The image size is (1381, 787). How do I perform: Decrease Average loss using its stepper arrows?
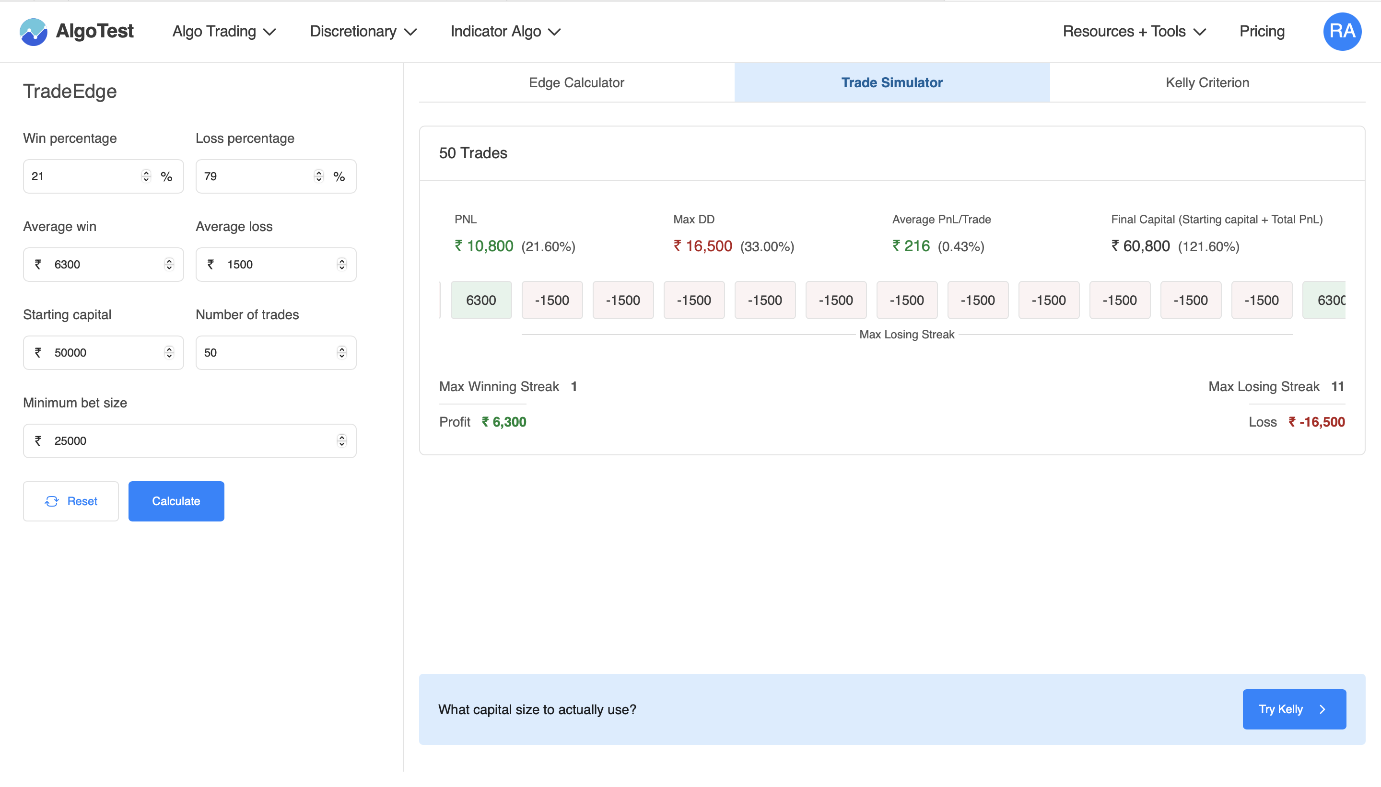pyautogui.click(x=343, y=267)
